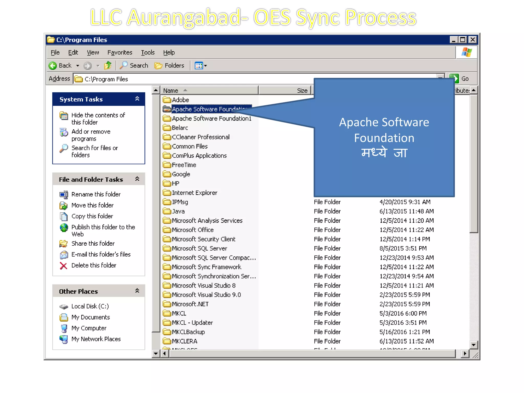Select the Apache Software Foundation1 folder icon
524x393 pixels.
[167, 118]
